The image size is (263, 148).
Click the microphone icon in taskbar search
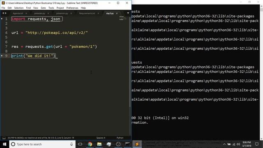(72, 144)
